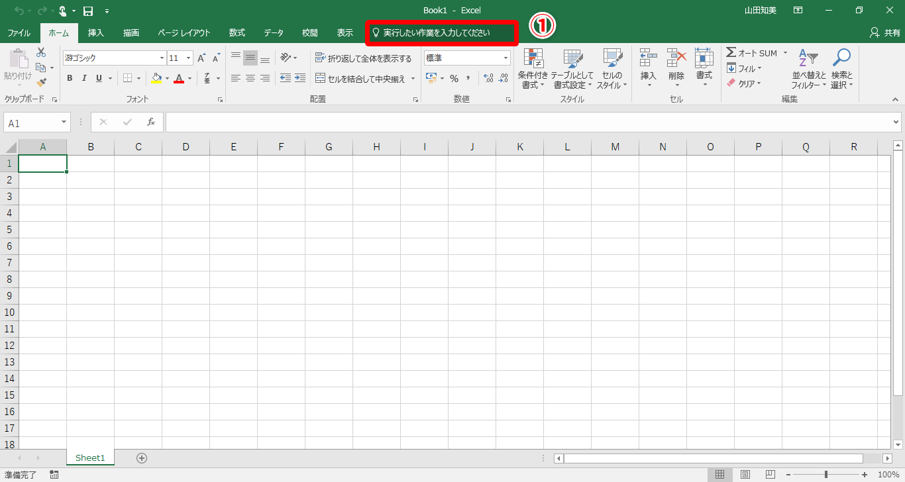
Task: Click the 山田知美 account name
Action: (761, 11)
